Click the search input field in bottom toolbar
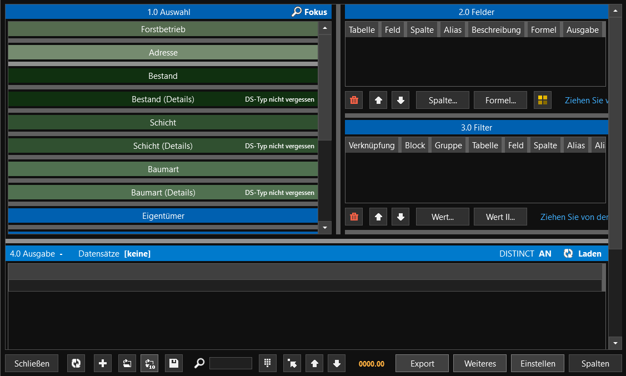This screenshot has width=626, height=376. coord(231,363)
